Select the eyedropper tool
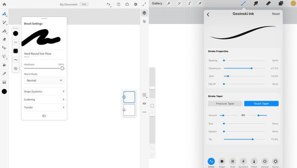 coord(4,74)
